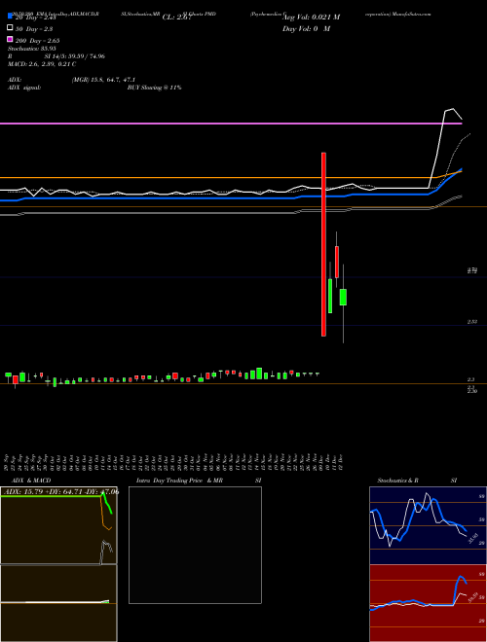Image resolution: width=487 pixels, height=642 pixels.
Task: Click the 'Stochastics & RSI' panel title
Action: [417, 481]
